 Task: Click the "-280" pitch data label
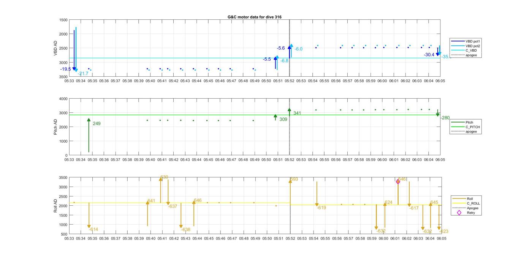[445, 118]
